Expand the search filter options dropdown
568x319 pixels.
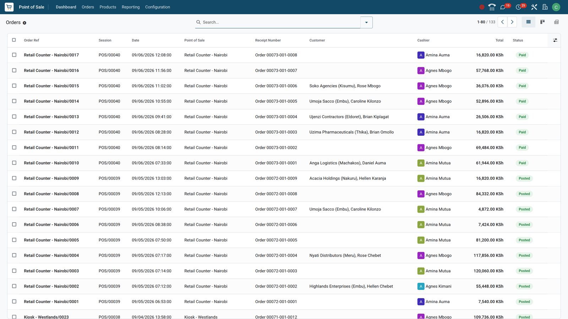[366, 22]
